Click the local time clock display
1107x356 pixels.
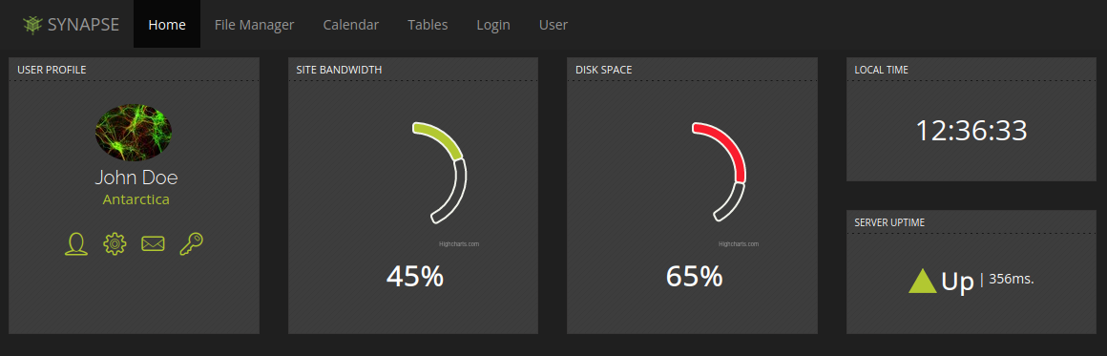click(971, 132)
